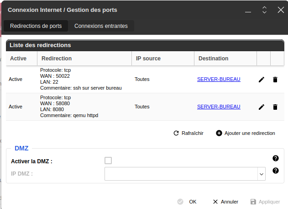This screenshot has width=288, height=209.
Task: Delete the qemu httpd redirection
Action: tap(275, 107)
